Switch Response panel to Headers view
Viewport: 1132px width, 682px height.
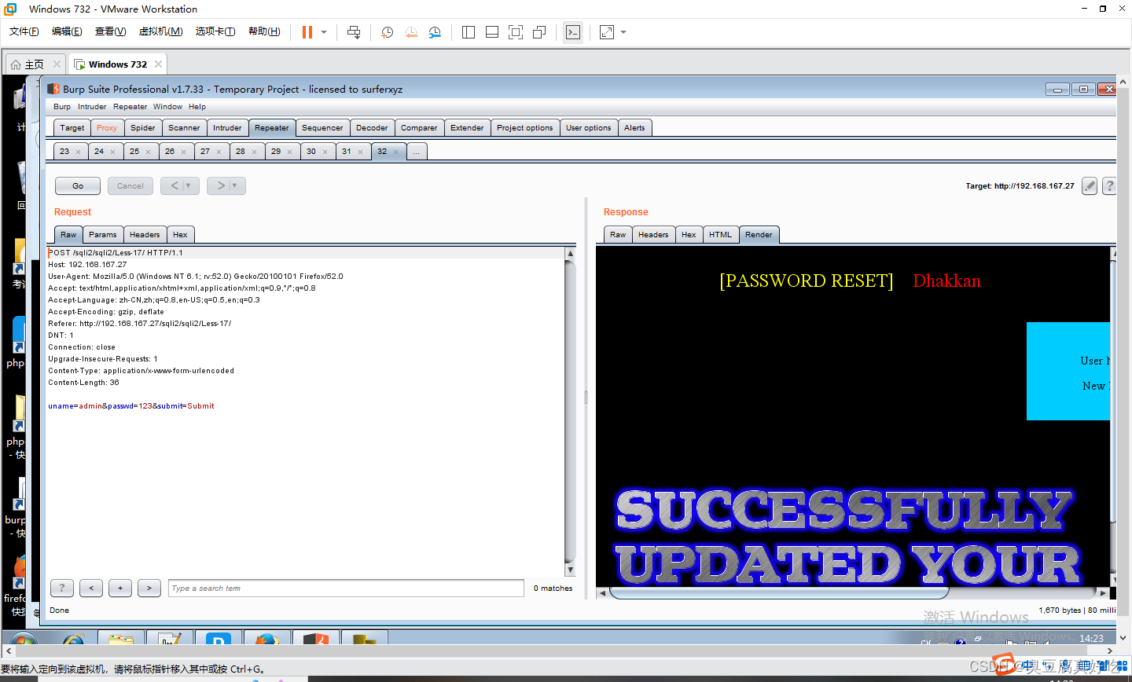pos(653,234)
